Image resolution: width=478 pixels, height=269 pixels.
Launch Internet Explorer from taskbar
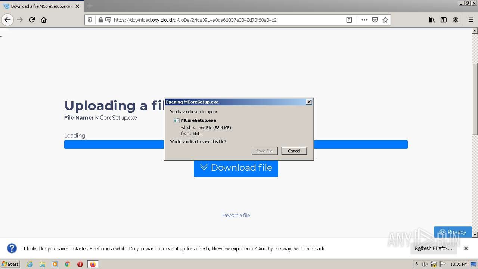[30, 264]
